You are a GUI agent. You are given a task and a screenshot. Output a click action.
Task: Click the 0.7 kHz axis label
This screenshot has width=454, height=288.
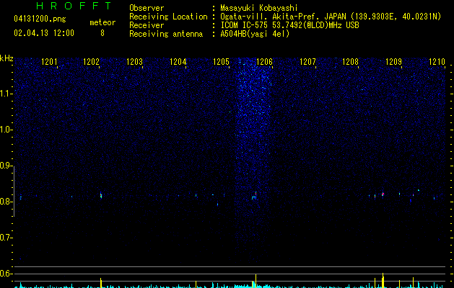coord(6,238)
